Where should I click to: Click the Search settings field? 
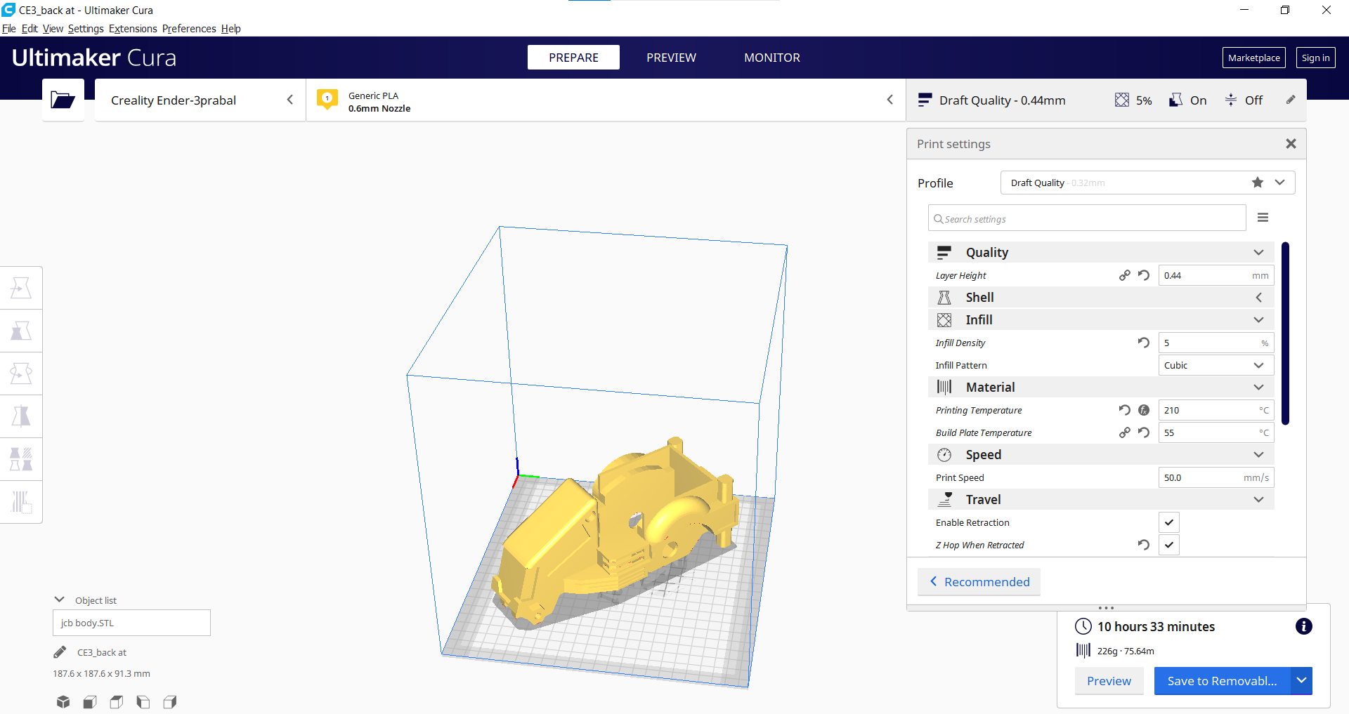[x=1087, y=218]
